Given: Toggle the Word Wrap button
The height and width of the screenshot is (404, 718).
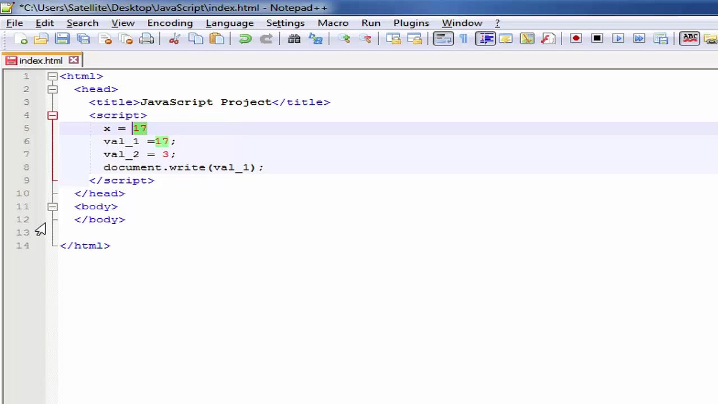Looking at the screenshot, I should (443, 39).
